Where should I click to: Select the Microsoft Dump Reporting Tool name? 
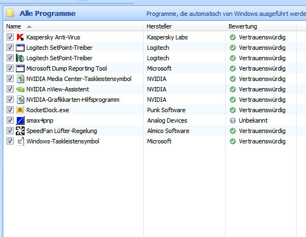pyautogui.click(x=67, y=68)
